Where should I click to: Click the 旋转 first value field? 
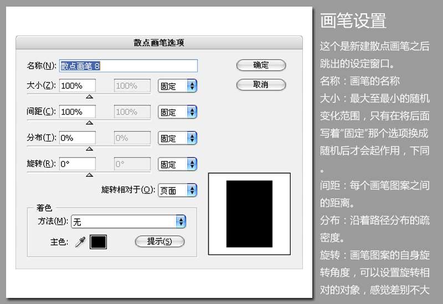coord(78,164)
